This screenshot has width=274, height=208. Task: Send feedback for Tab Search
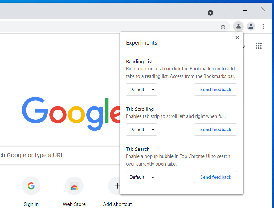point(216,177)
